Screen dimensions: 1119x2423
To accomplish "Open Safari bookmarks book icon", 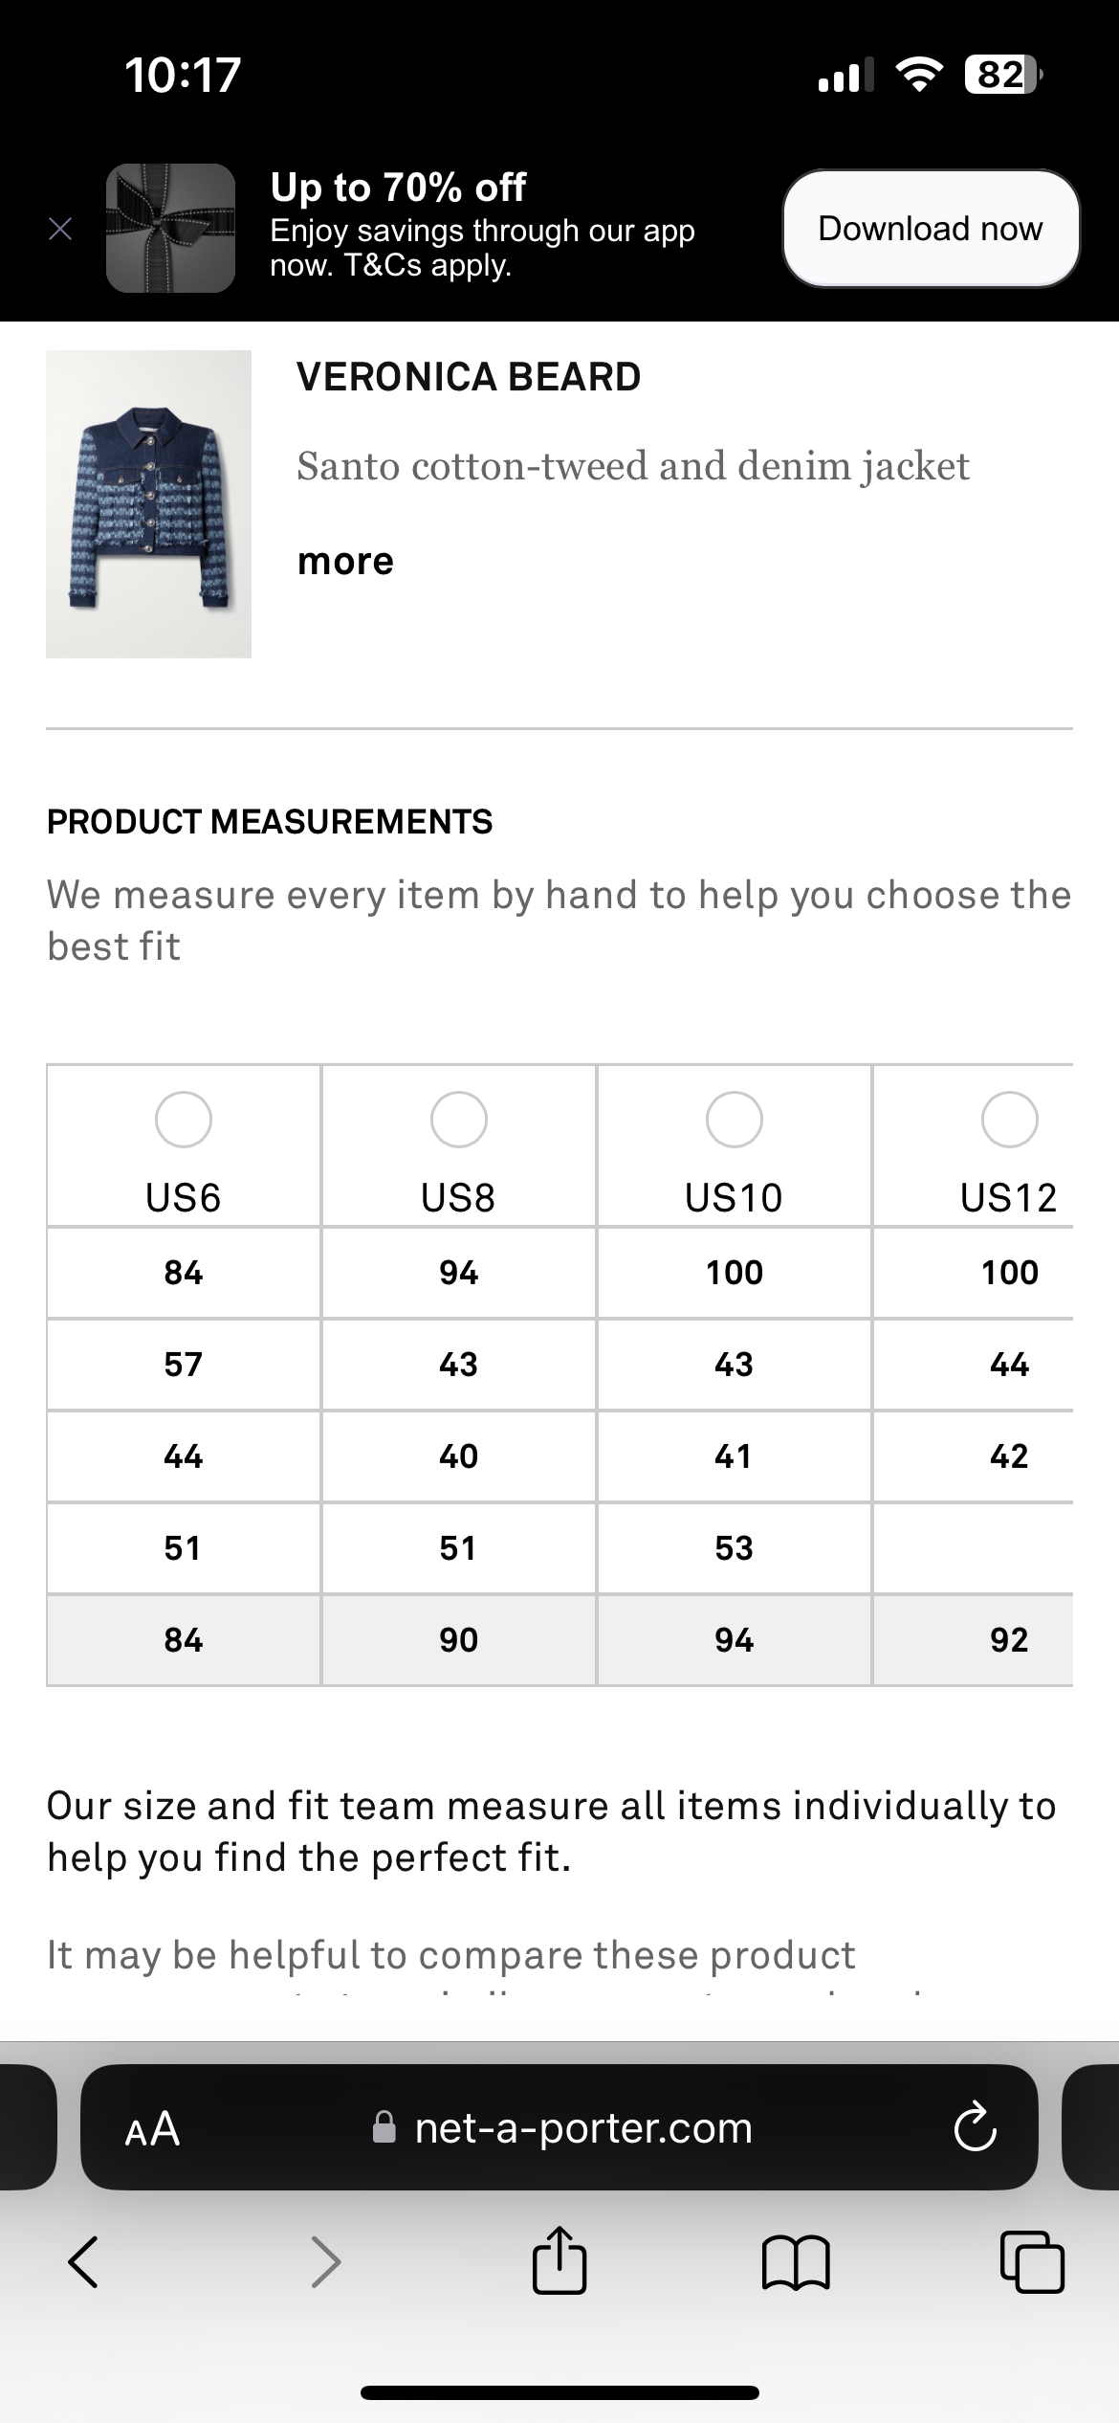I will coord(796,2262).
